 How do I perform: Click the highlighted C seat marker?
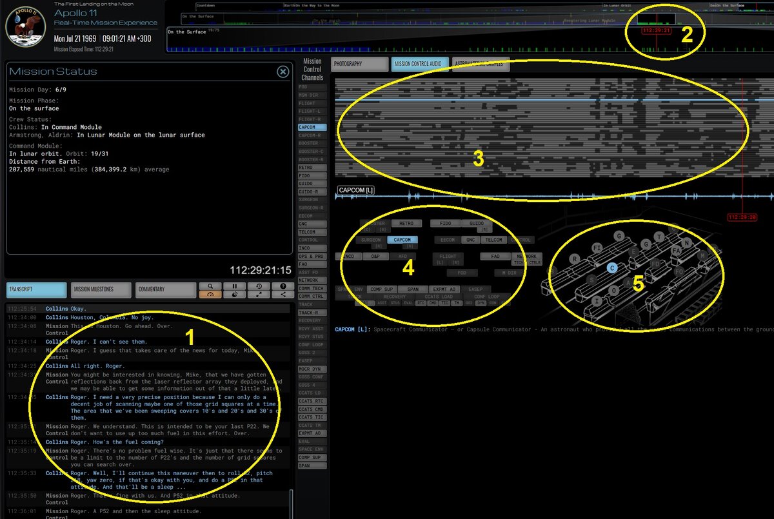point(611,268)
